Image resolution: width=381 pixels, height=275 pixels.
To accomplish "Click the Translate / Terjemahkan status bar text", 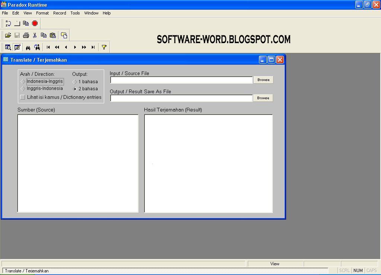I will point(27,271).
